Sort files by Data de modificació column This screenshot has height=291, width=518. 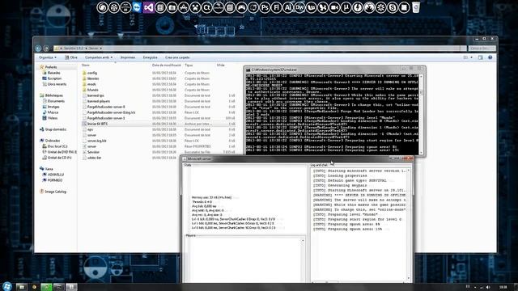tap(167, 65)
